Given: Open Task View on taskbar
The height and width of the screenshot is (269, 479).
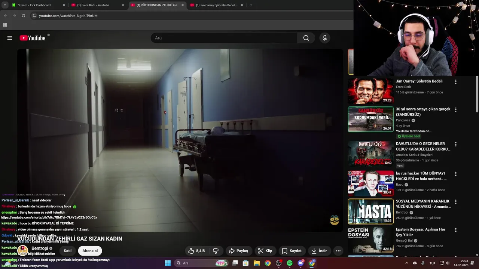Looking at the screenshot, I should click(x=235, y=263).
